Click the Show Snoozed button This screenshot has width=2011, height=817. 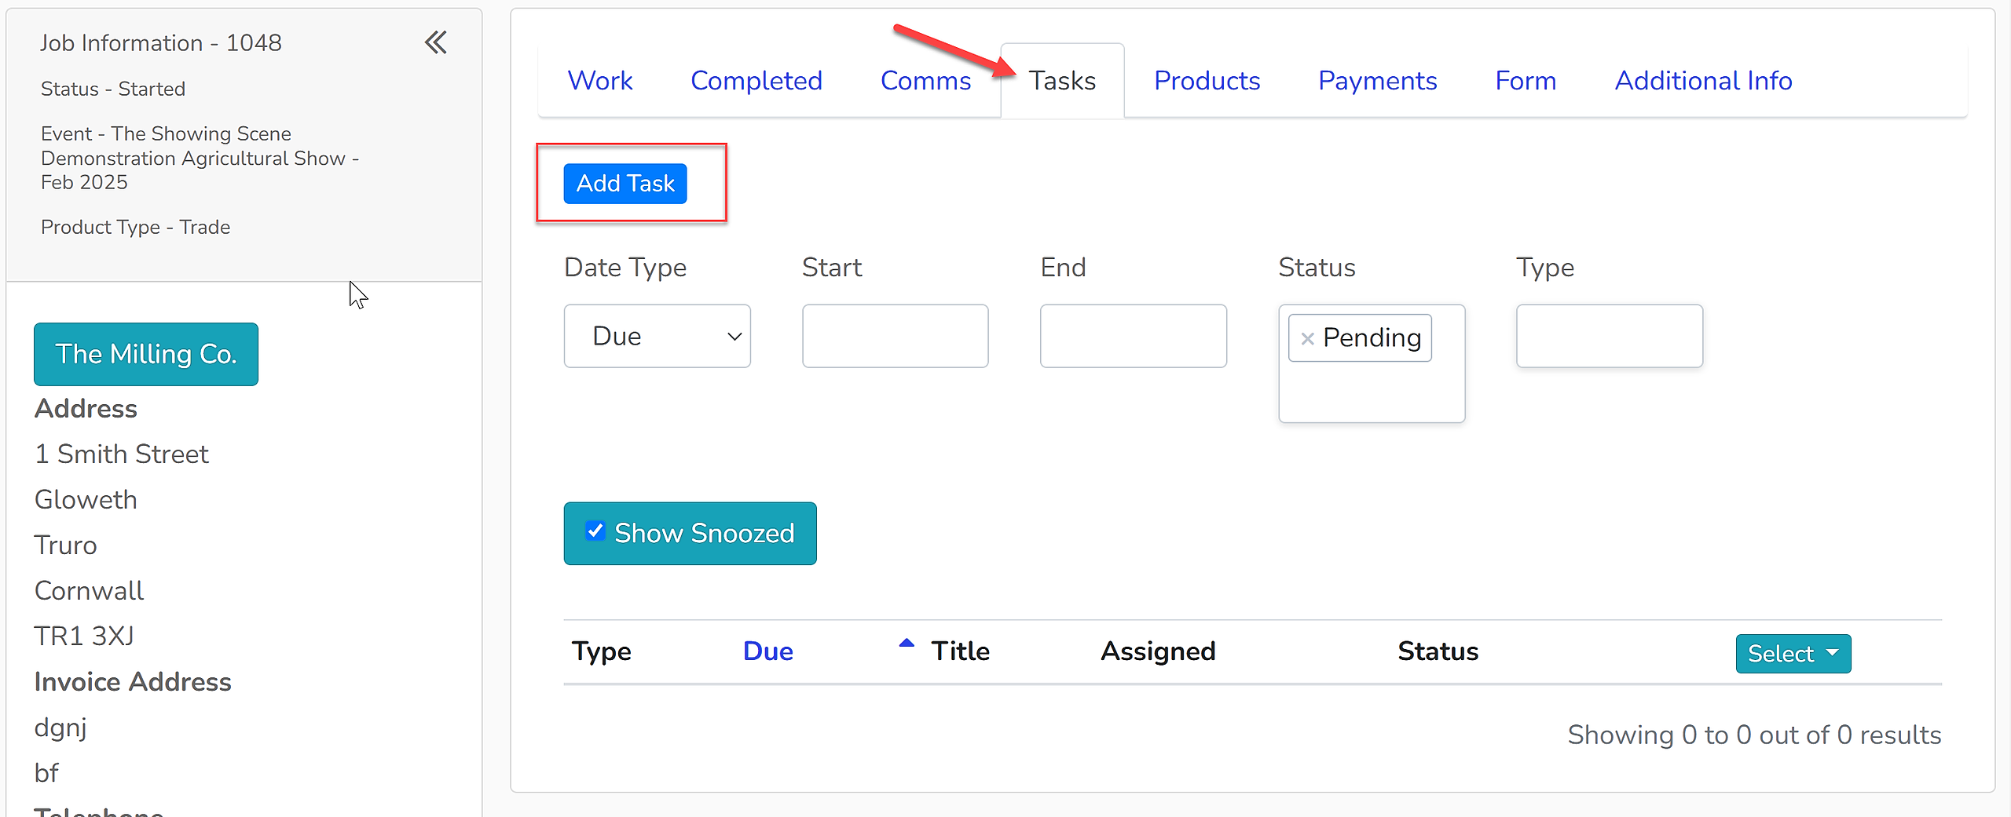pos(690,533)
